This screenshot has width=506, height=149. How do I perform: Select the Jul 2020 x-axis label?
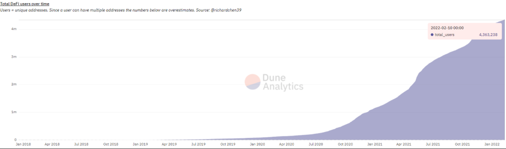316,144
